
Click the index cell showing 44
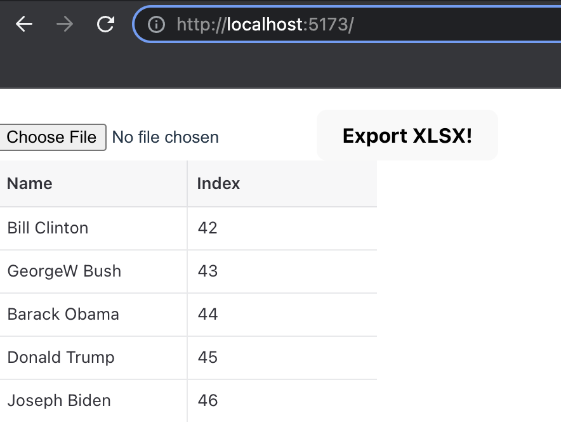click(208, 314)
